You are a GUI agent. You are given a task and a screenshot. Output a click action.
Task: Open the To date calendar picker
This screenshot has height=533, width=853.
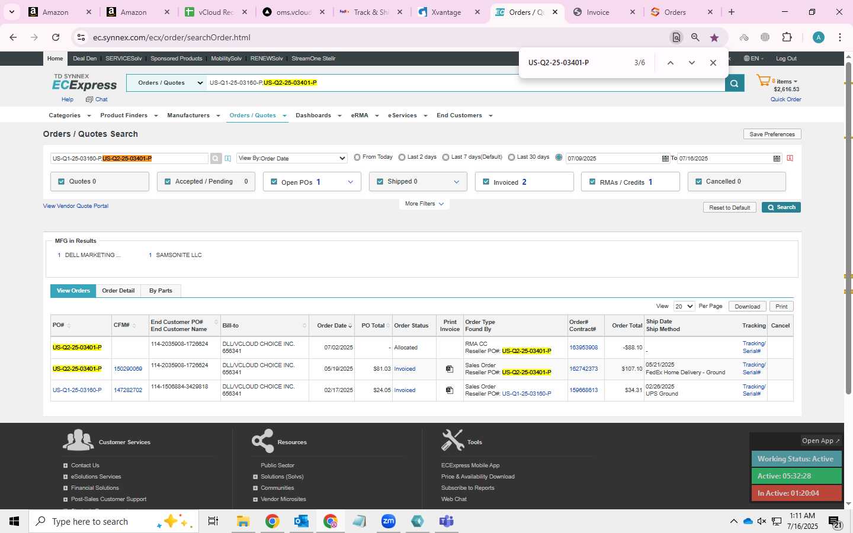tap(777, 158)
